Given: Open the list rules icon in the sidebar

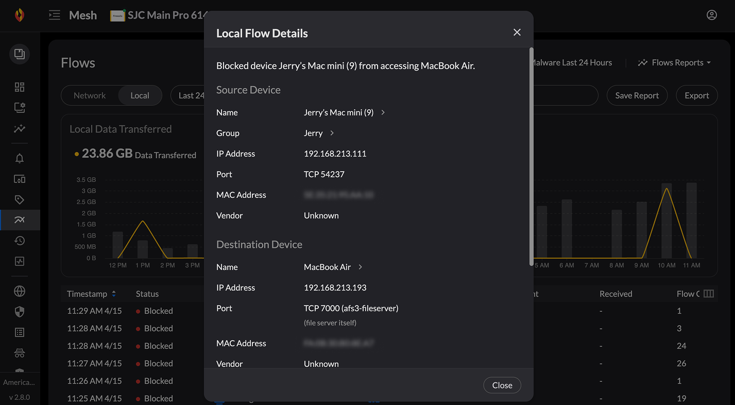Looking at the screenshot, I should pyautogui.click(x=20, y=332).
